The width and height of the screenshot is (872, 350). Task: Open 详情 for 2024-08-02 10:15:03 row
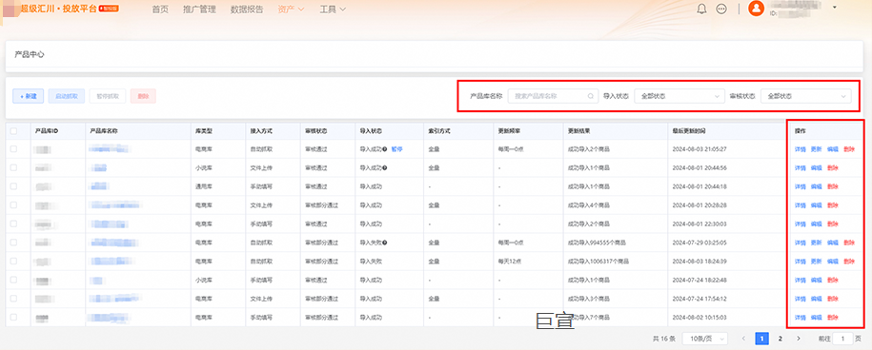click(801, 318)
